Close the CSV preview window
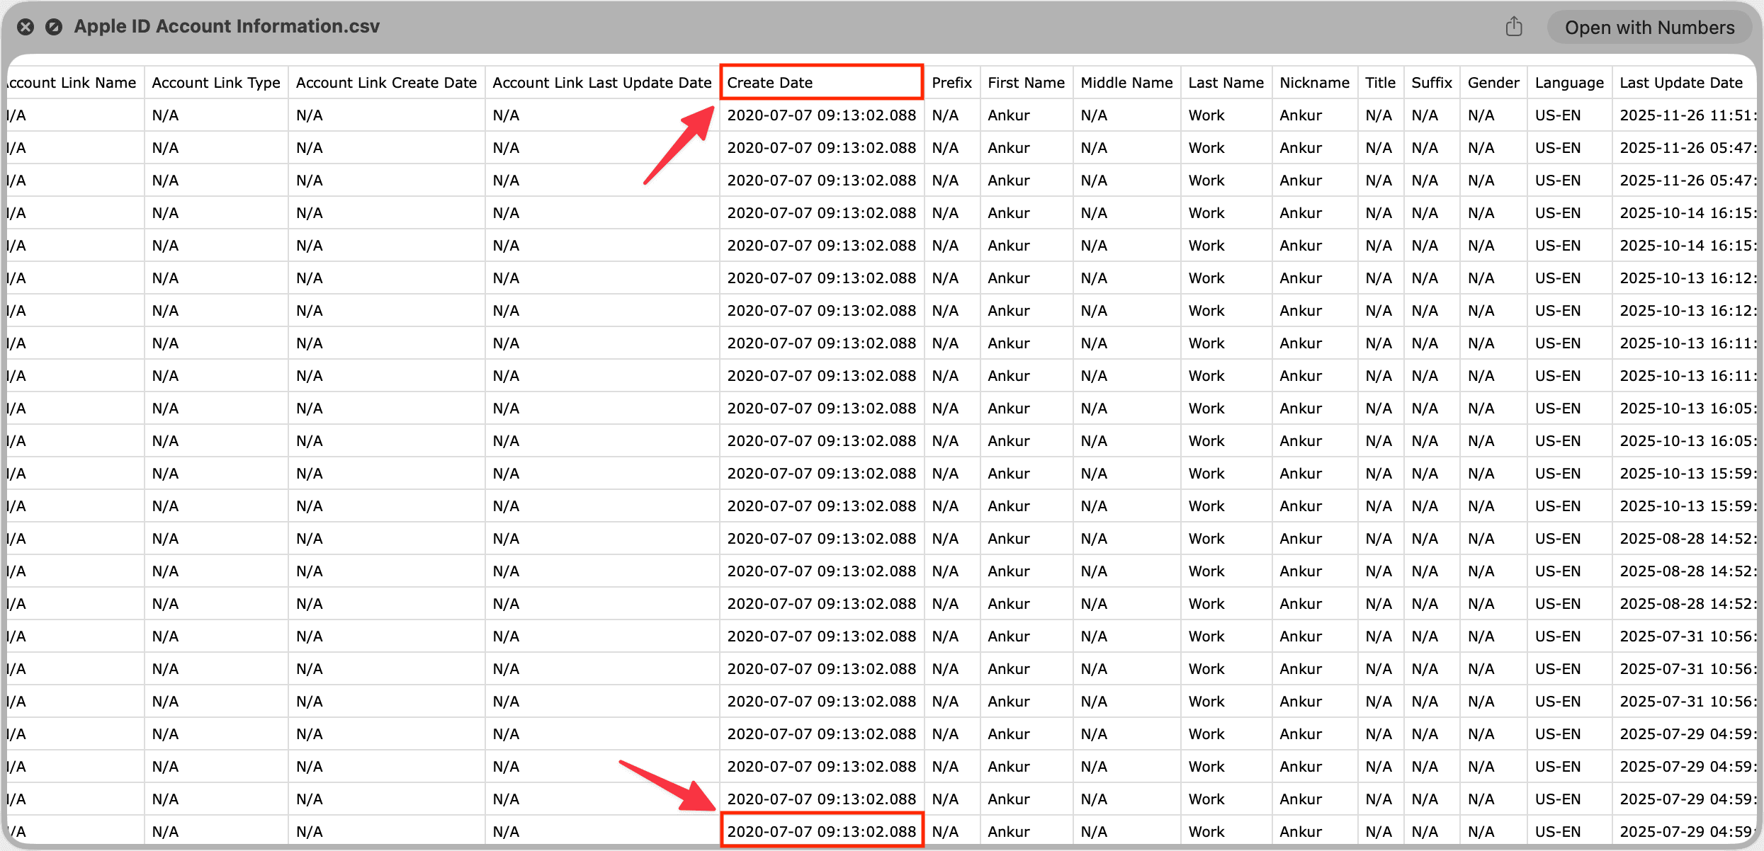Viewport: 1764px width, 851px height. point(26,26)
